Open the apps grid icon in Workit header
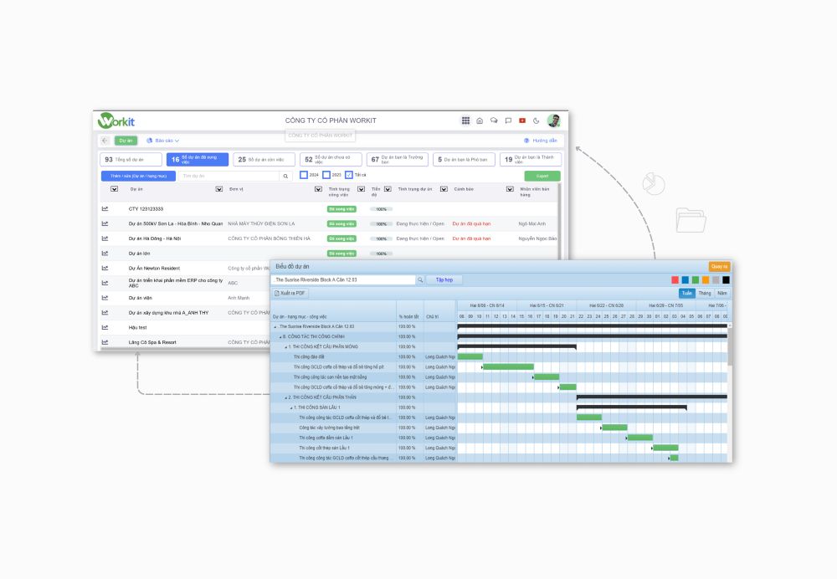 click(x=465, y=120)
